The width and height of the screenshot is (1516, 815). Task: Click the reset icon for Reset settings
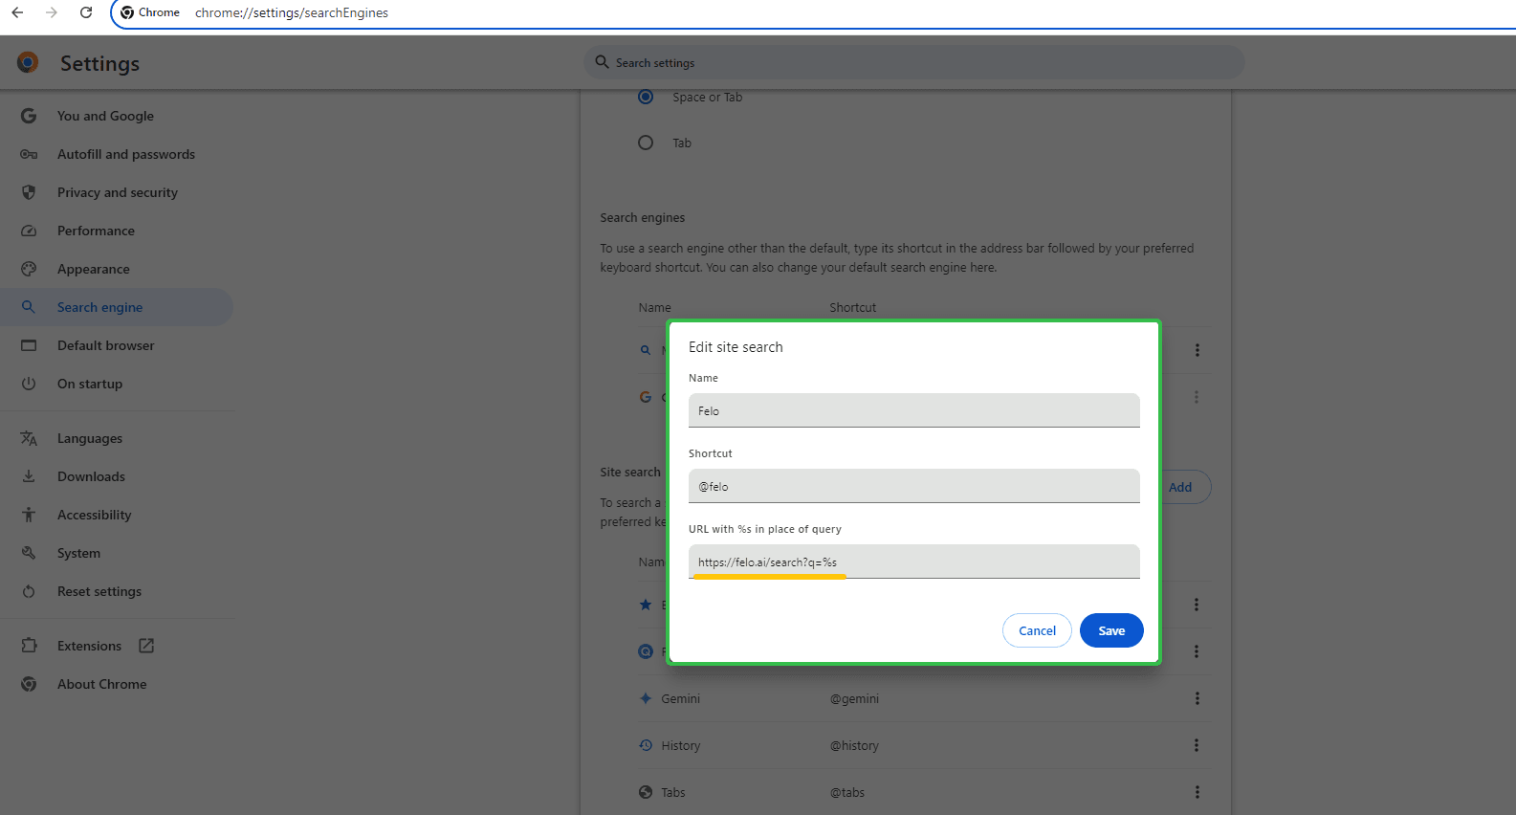tap(29, 591)
